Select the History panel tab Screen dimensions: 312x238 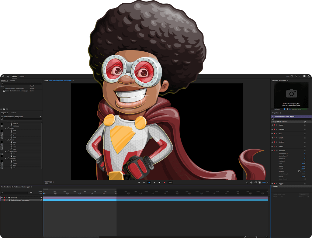coord(12,81)
